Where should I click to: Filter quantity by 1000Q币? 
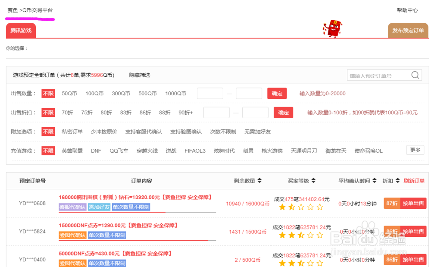pos(176,94)
